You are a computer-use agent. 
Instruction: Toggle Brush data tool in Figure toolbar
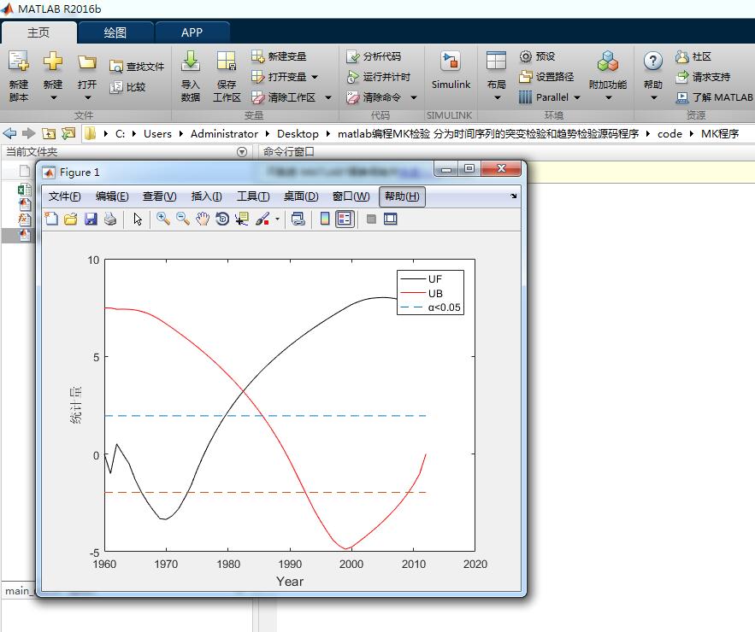tap(262, 219)
